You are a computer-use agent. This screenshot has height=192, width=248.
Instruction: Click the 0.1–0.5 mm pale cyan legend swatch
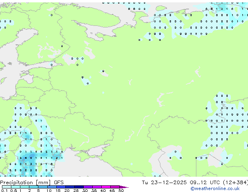click(x=7, y=187)
